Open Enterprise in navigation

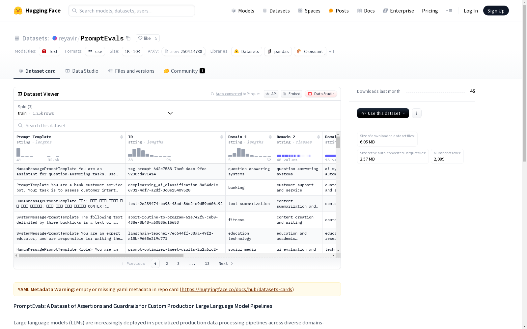pyautogui.click(x=399, y=11)
